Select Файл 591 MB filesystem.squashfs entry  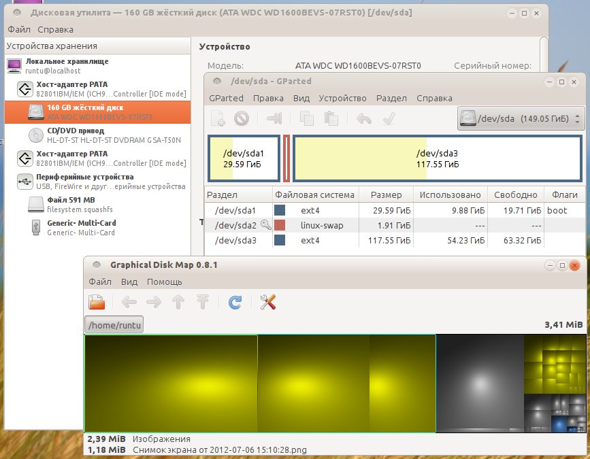coord(97,205)
